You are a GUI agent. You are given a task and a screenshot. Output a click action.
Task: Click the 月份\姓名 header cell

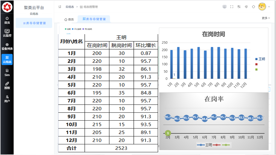(71, 42)
